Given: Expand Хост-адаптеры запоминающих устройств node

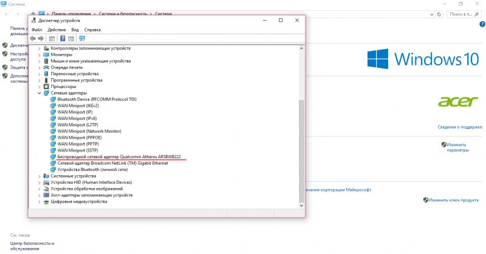Looking at the screenshot, I should pos(39,195).
